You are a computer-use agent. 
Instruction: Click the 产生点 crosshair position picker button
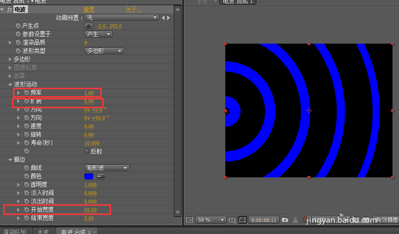(89, 26)
